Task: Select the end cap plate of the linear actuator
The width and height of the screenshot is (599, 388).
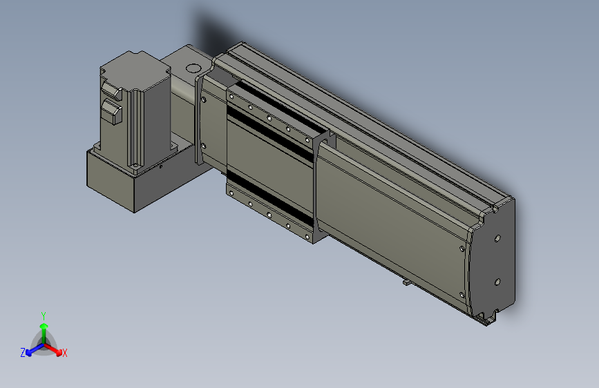Action: coord(492,260)
